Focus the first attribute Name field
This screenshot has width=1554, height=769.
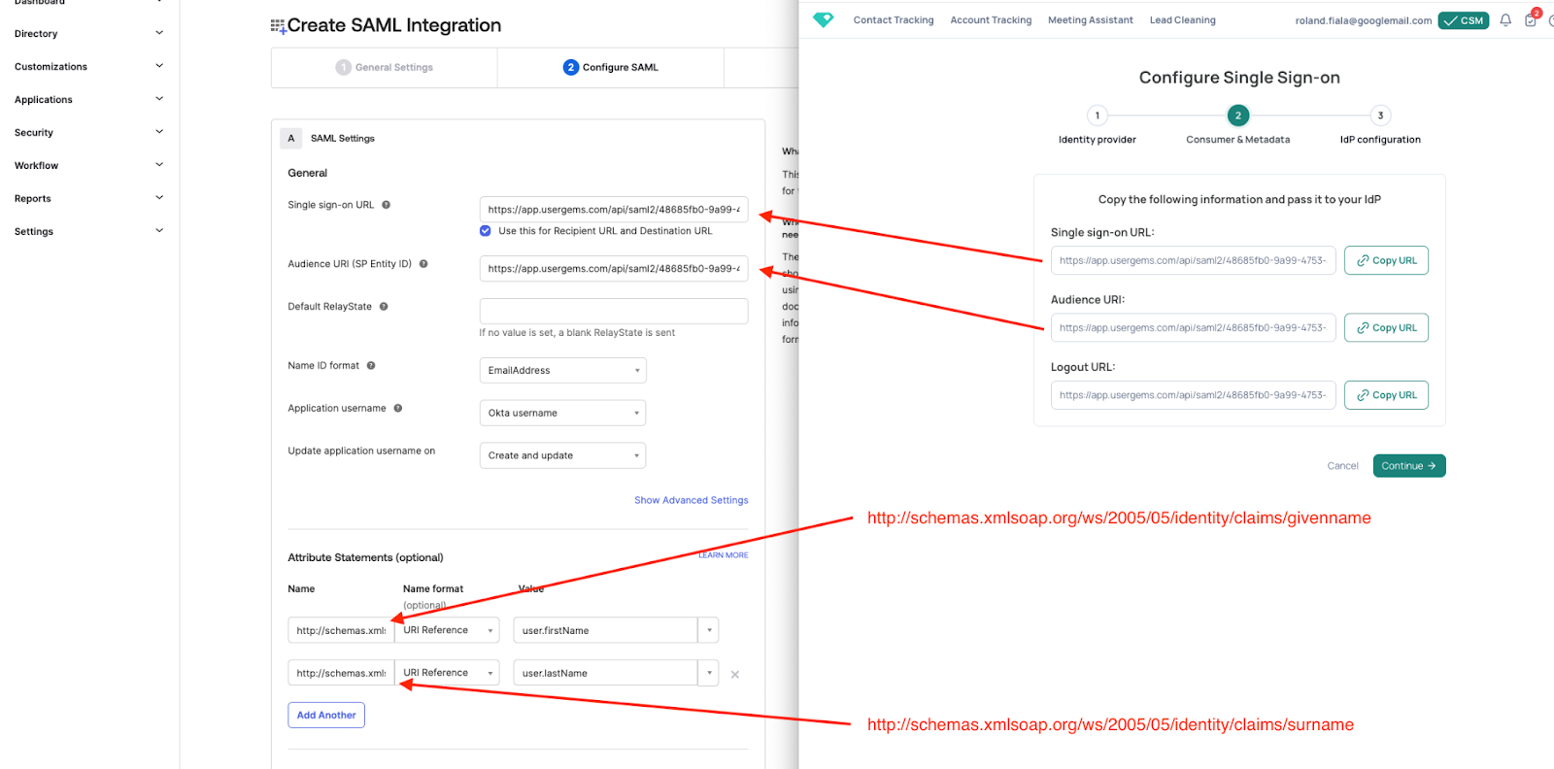tap(341, 630)
